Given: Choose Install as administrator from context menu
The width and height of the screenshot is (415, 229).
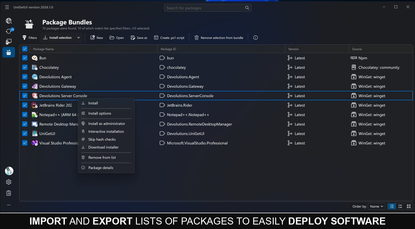Looking at the screenshot, I should point(106,123).
